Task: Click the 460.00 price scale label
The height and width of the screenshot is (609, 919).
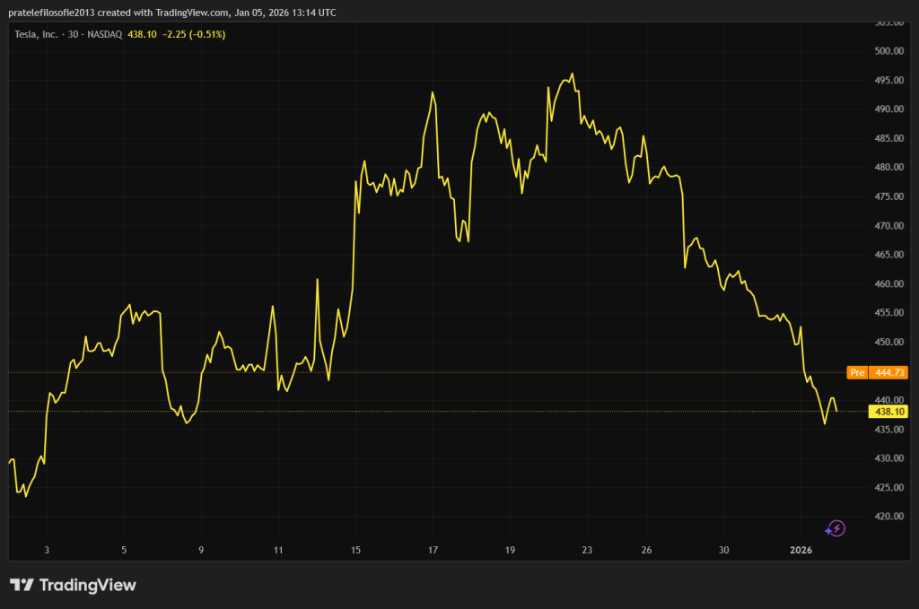Action: (888, 284)
